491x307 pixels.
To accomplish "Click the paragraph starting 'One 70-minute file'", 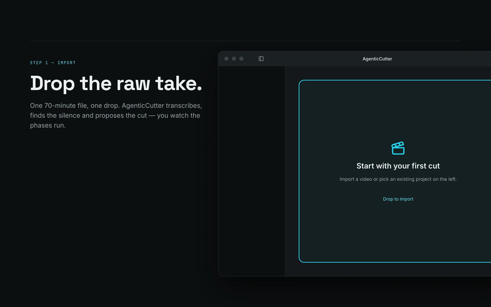I will tap(116, 115).
